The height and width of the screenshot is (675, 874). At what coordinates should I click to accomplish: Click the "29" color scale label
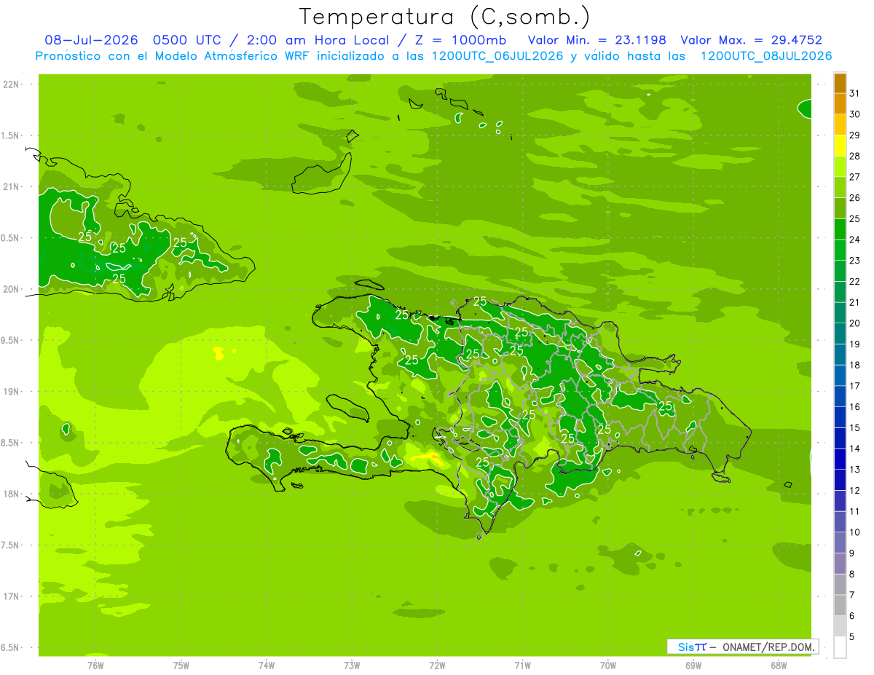[855, 135]
